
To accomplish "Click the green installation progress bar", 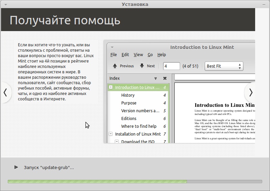I will click(x=135, y=182).
